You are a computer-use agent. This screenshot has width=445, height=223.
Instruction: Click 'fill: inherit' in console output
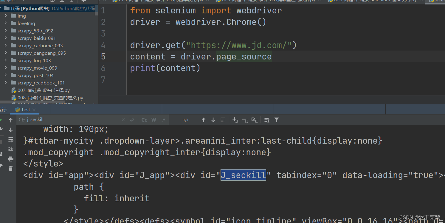click(117, 198)
